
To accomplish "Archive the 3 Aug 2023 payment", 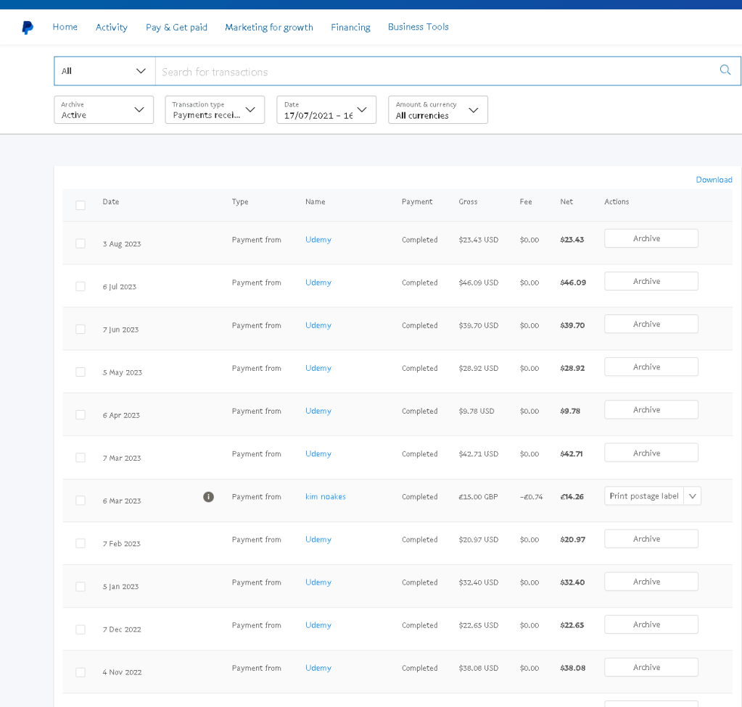I will [651, 238].
